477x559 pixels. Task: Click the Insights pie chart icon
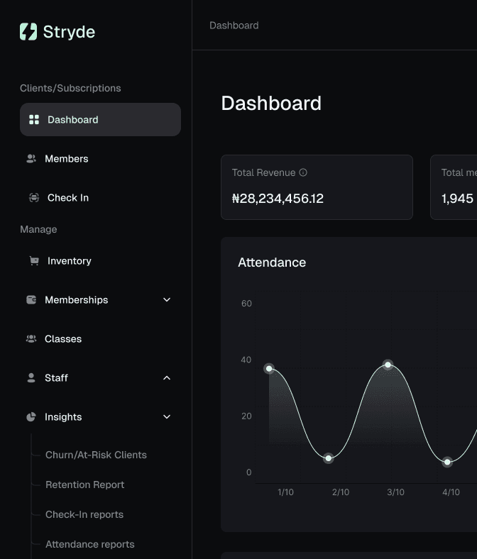pos(31,416)
